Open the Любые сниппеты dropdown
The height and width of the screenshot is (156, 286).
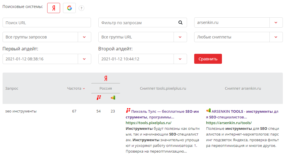(239, 37)
